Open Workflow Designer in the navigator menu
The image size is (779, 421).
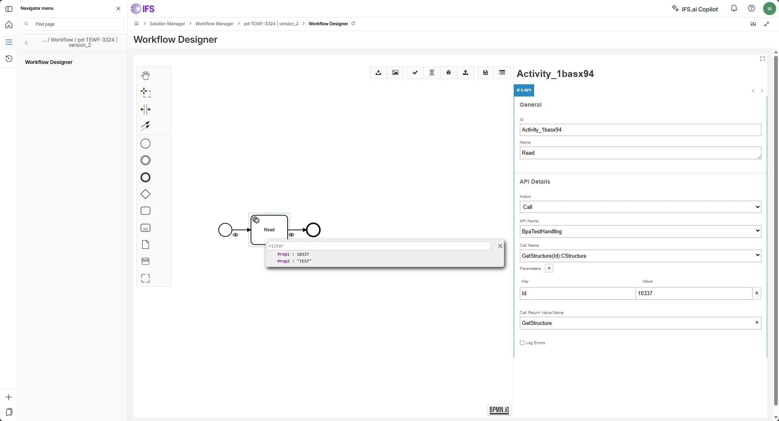coord(49,62)
